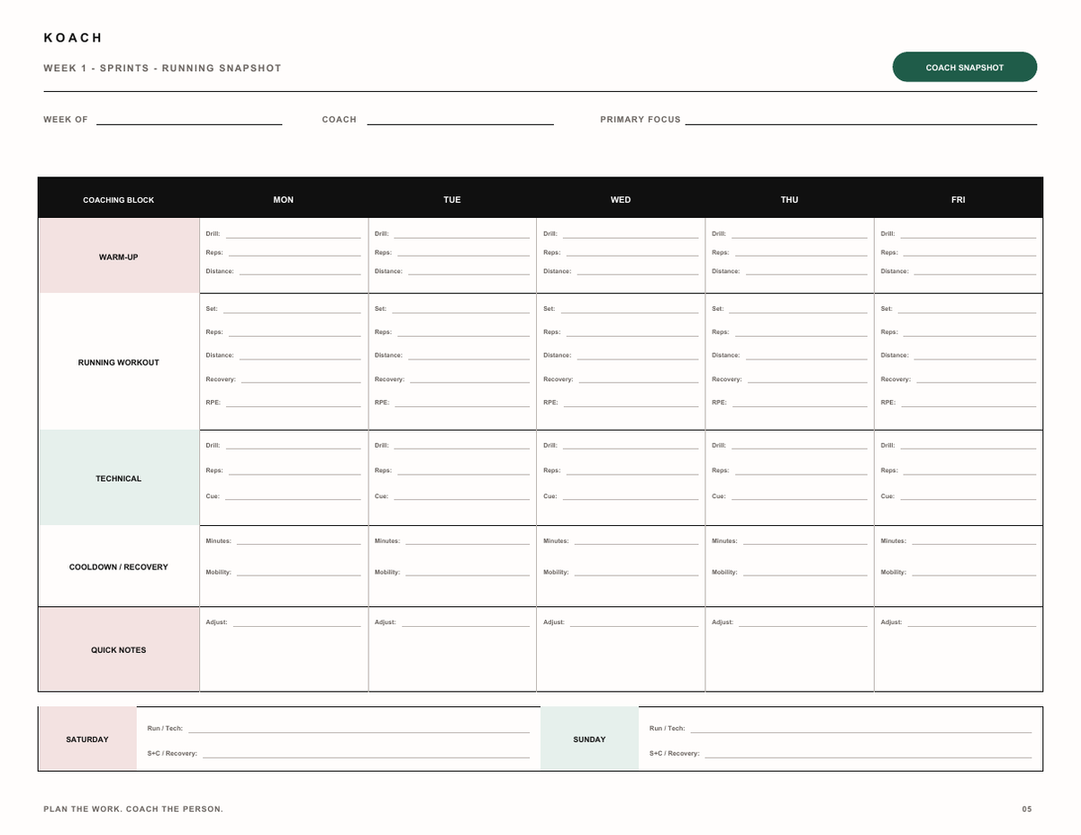Image resolution: width=1081 pixels, height=835 pixels.
Task: Click Thursday cooldown Minutes field
Action: click(x=804, y=541)
